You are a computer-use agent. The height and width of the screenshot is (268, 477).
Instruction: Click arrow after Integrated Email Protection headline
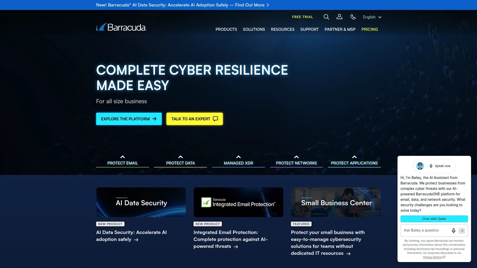coord(236,247)
